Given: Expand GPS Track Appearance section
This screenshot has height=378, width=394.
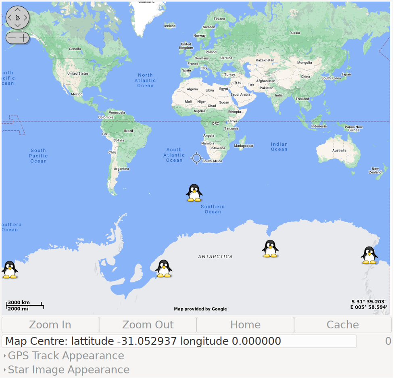Looking at the screenshot, I should [64, 356].
